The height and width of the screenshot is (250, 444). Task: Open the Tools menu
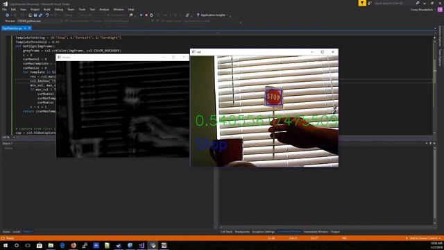(x=82, y=9)
